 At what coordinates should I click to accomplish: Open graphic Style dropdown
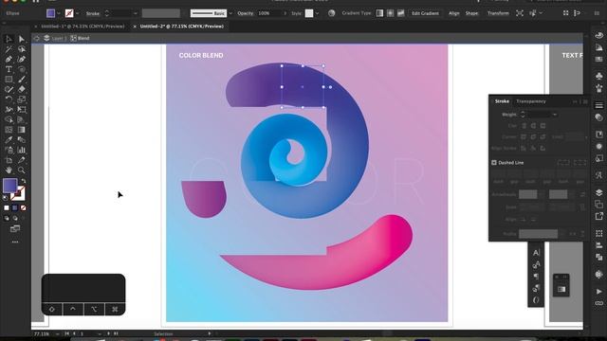click(x=317, y=13)
